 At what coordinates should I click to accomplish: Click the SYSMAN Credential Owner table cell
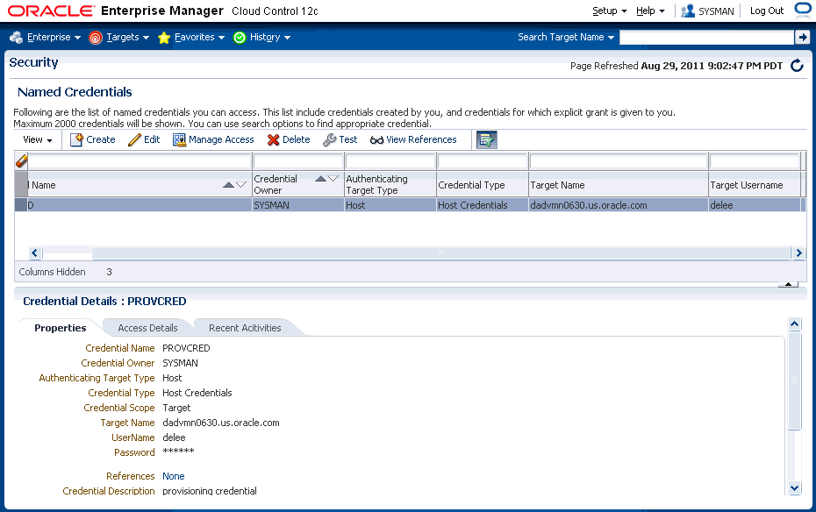tap(298, 205)
